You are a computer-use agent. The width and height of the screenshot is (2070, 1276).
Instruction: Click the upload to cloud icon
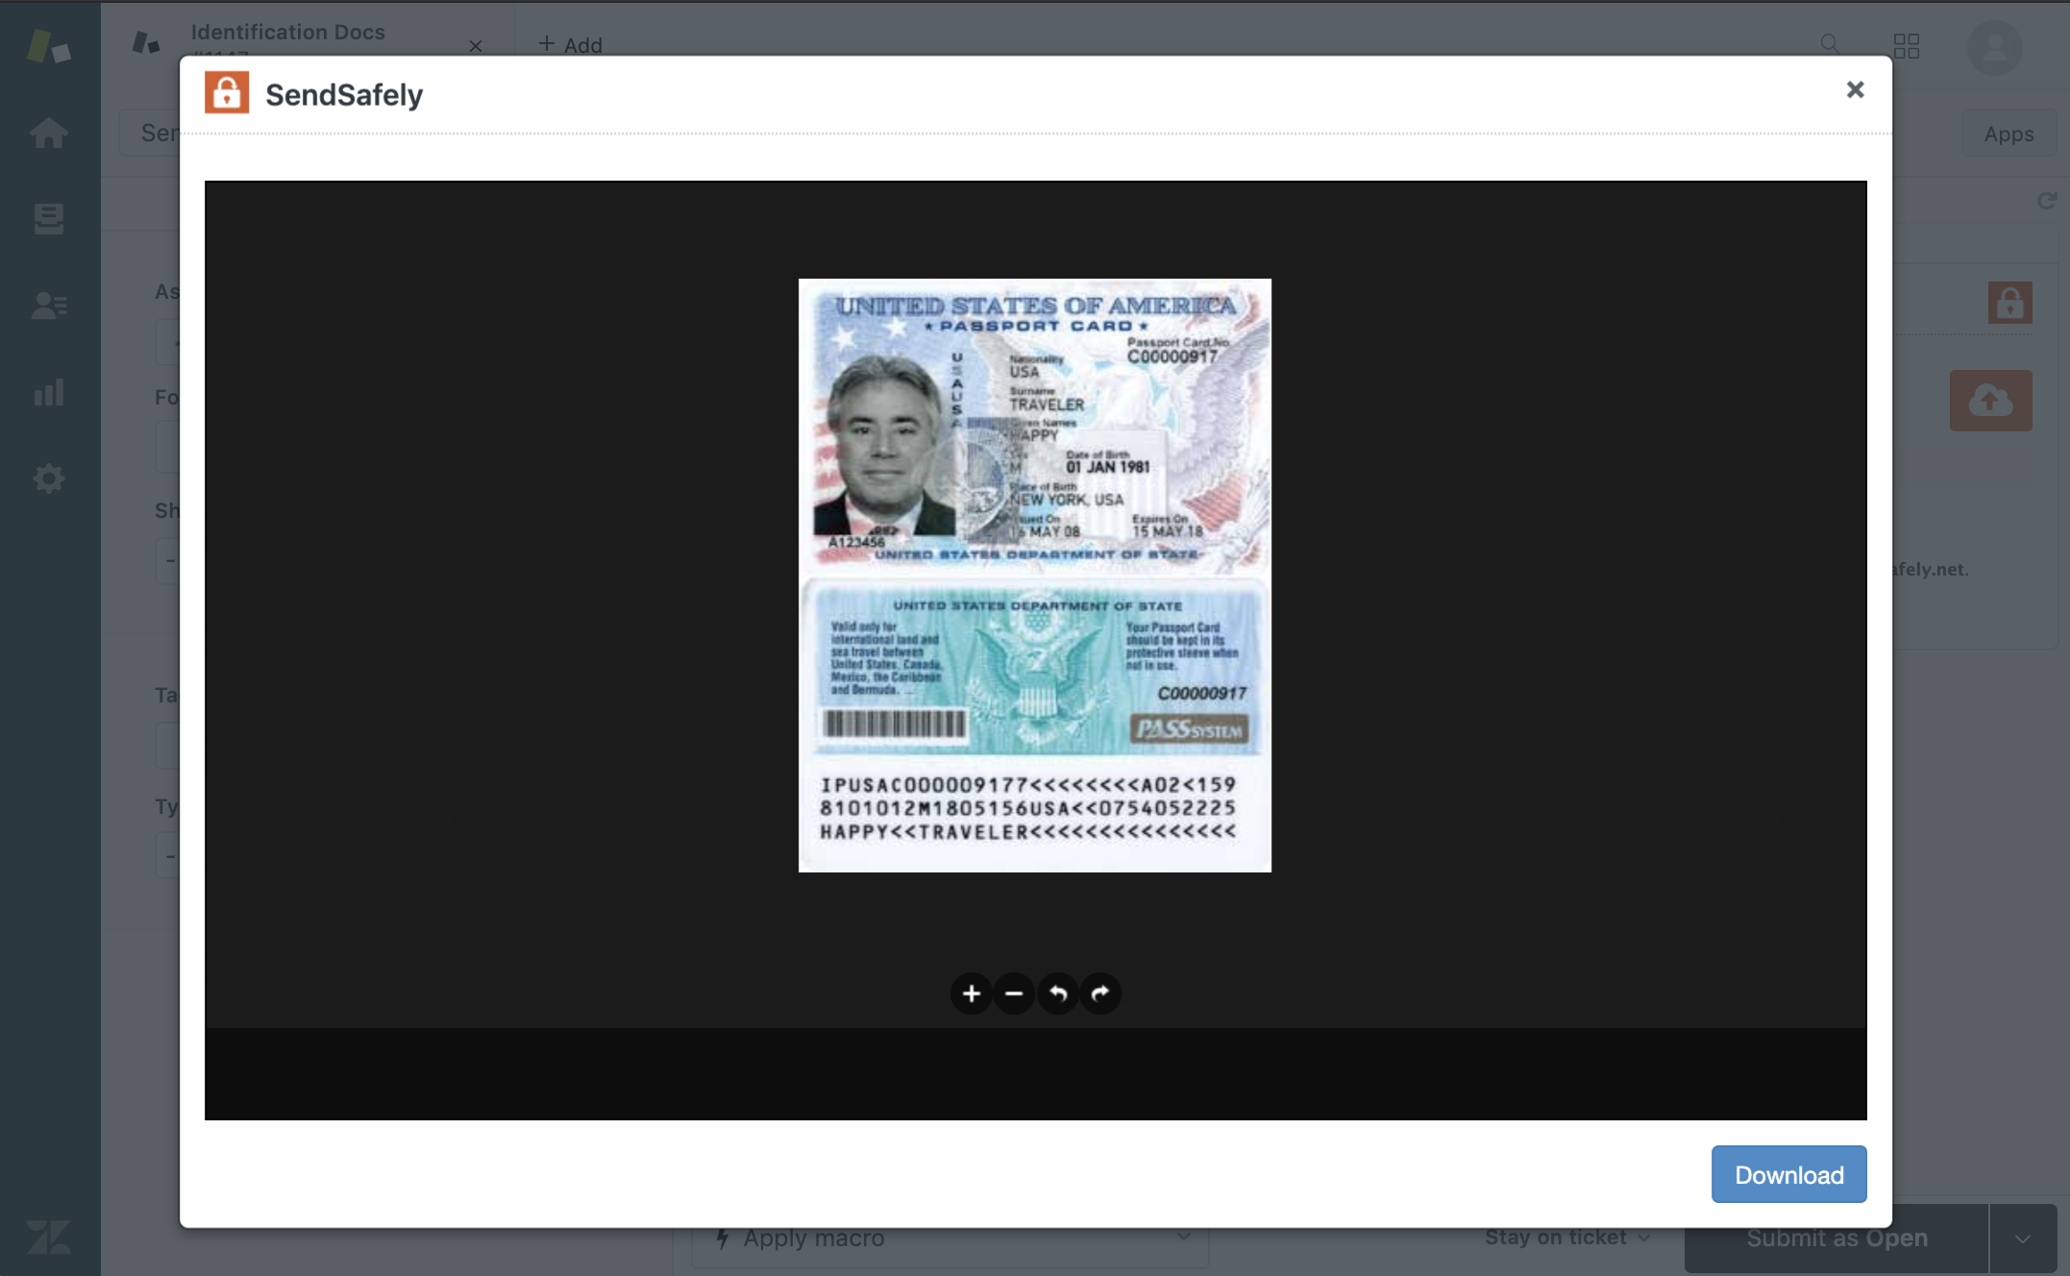1993,401
